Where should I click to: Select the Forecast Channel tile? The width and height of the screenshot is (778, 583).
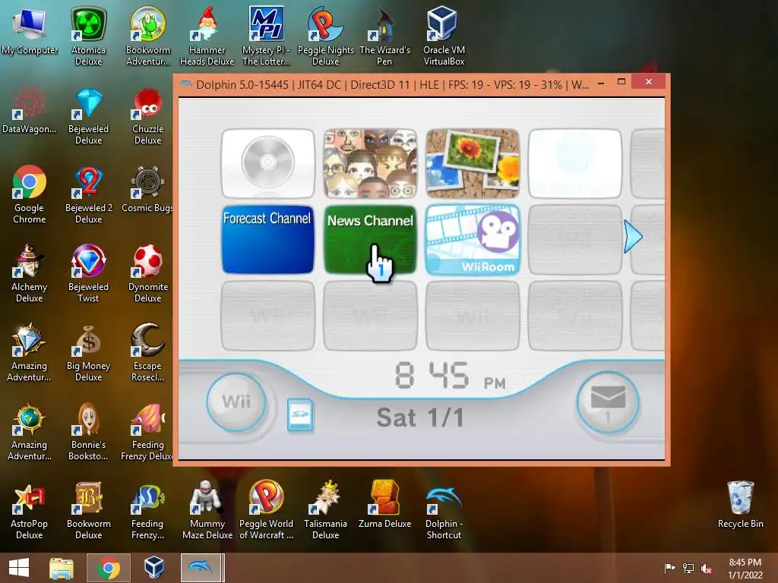268,240
